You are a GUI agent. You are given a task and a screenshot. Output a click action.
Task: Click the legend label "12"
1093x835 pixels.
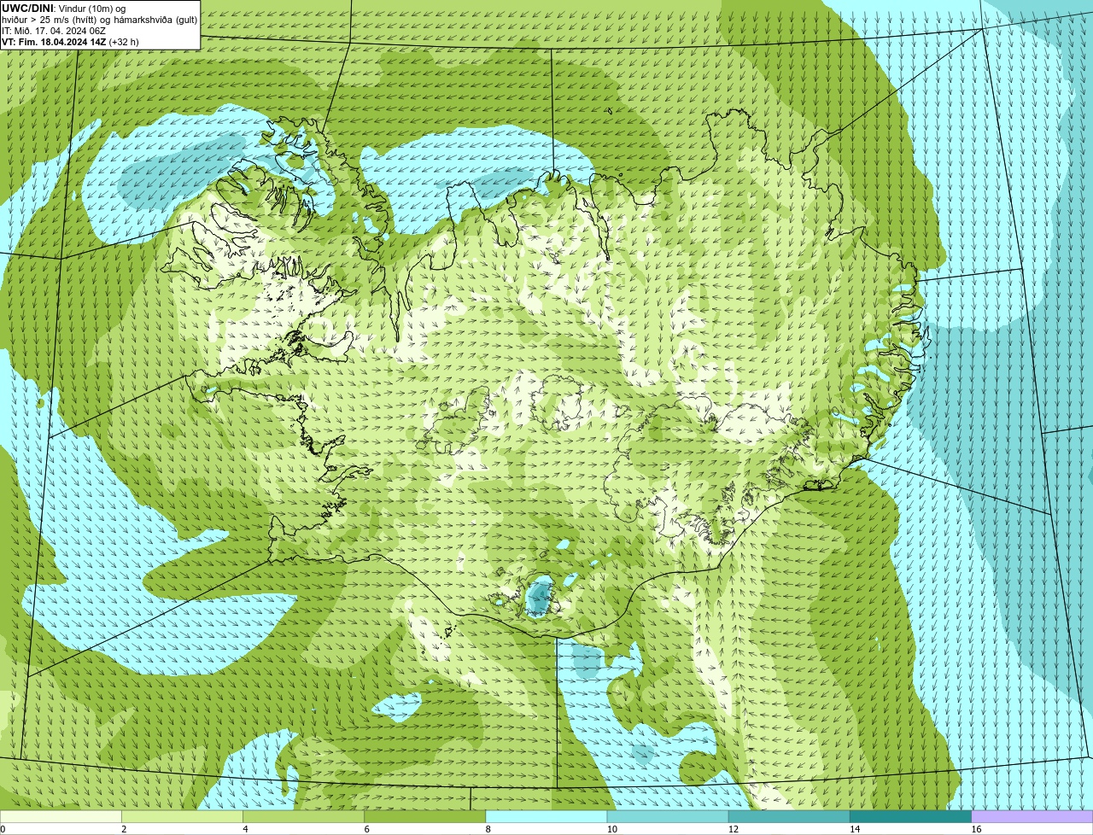pyautogui.click(x=734, y=829)
